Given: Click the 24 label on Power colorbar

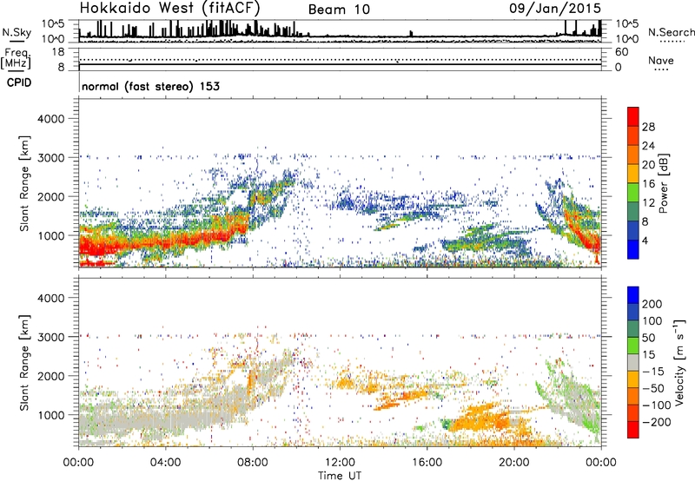Looking at the screenshot, I should point(648,146).
